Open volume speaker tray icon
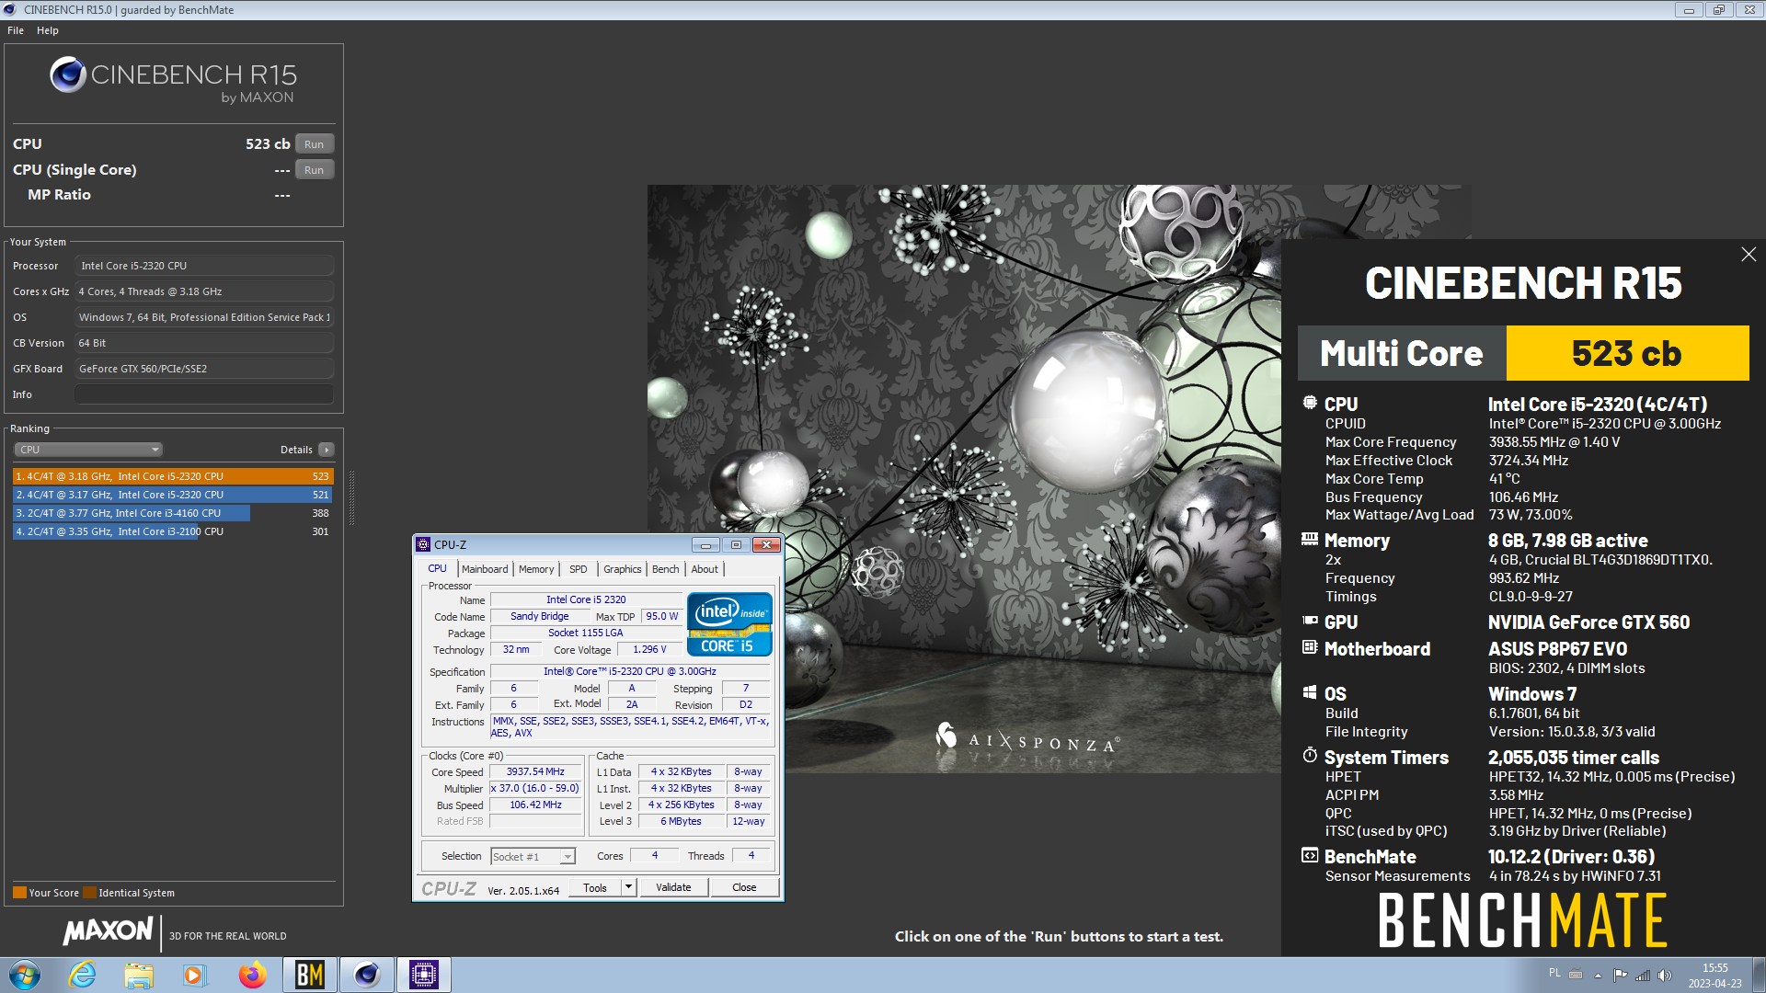Viewport: 1766px width, 993px height. pyautogui.click(x=1664, y=975)
